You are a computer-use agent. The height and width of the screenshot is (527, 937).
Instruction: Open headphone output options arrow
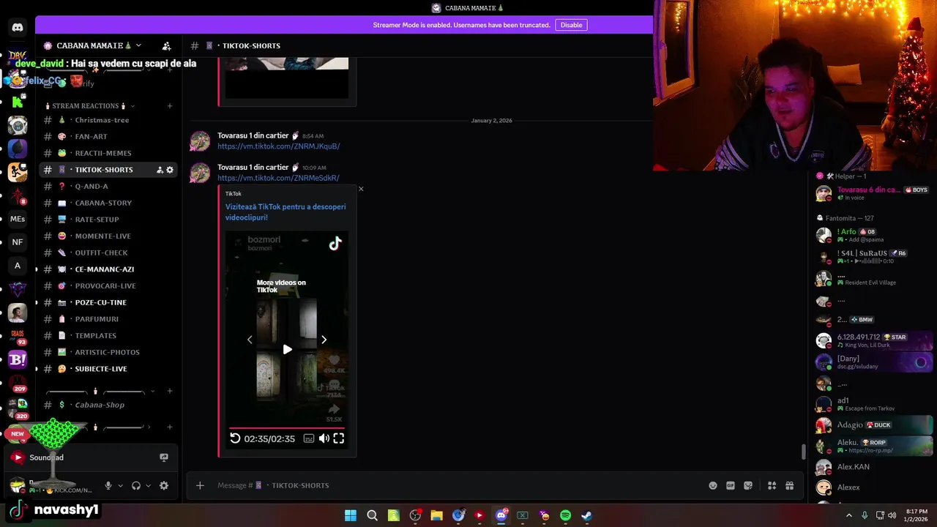(x=149, y=485)
